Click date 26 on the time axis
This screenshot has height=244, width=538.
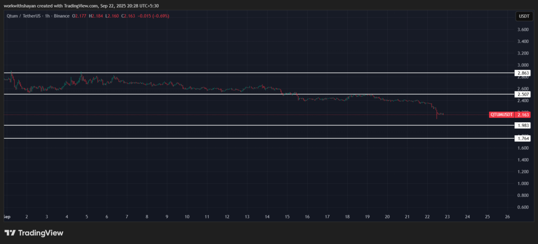point(507,217)
